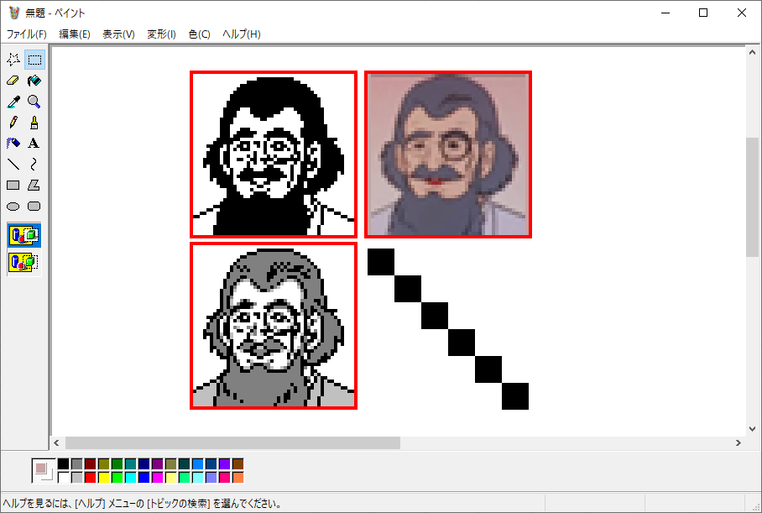This screenshot has width=762, height=513.
Task: Minimize the Paint window
Action: [665, 13]
